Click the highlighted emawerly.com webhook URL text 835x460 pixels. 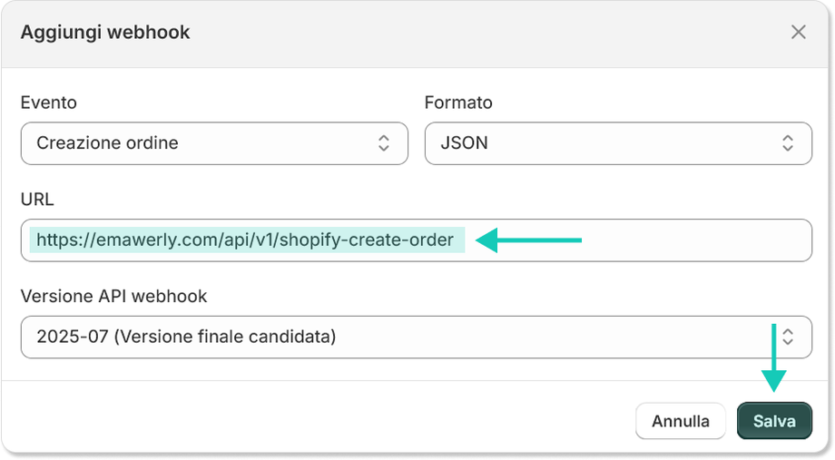point(245,240)
